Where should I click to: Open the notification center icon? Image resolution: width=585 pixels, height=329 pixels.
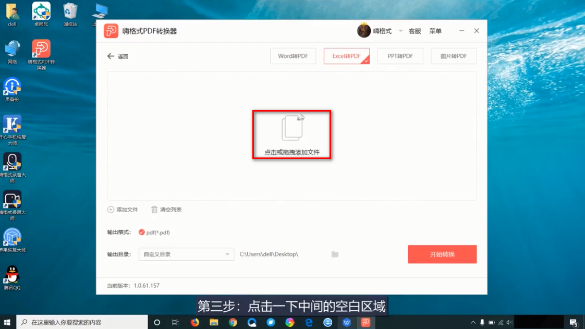(x=574, y=322)
